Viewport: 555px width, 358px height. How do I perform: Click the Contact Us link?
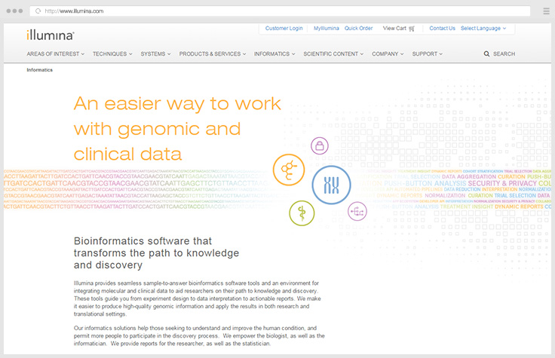442,29
